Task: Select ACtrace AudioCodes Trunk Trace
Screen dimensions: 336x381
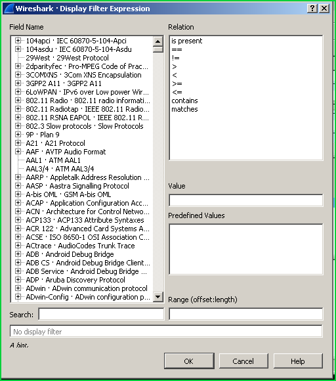Action: click(x=80, y=246)
